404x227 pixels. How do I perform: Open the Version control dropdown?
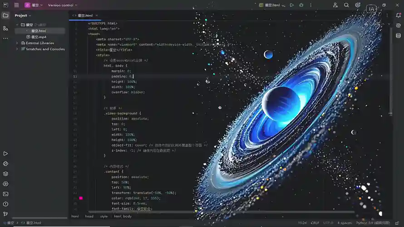click(63, 5)
